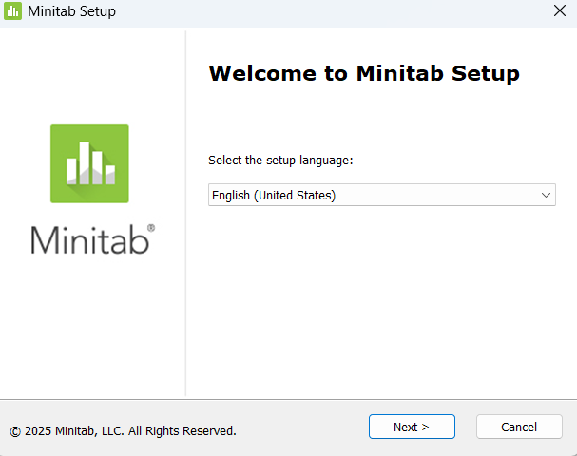Click the dropdown chevron arrow
Image resolution: width=577 pixels, height=456 pixels.
(x=546, y=195)
